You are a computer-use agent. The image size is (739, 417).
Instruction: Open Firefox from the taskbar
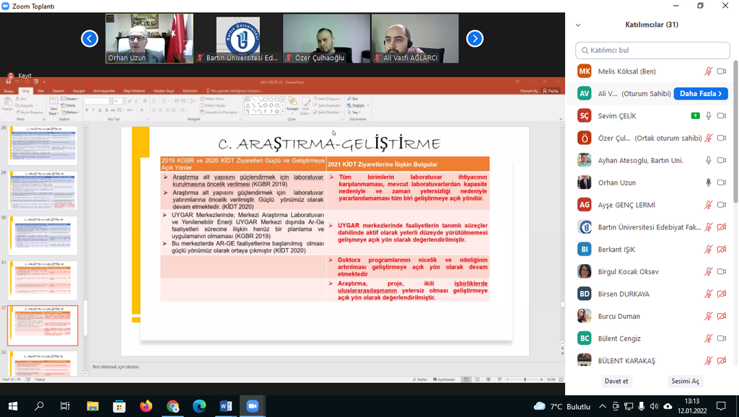(146, 406)
